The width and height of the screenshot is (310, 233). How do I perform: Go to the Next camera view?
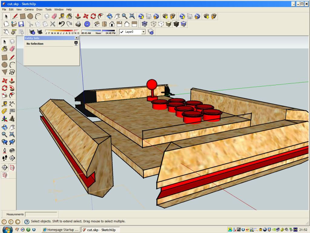tap(12, 142)
